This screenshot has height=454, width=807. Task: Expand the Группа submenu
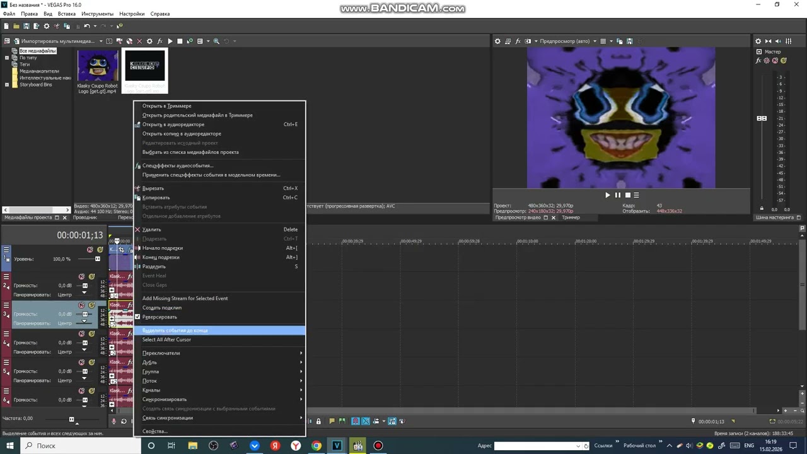tap(219, 371)
